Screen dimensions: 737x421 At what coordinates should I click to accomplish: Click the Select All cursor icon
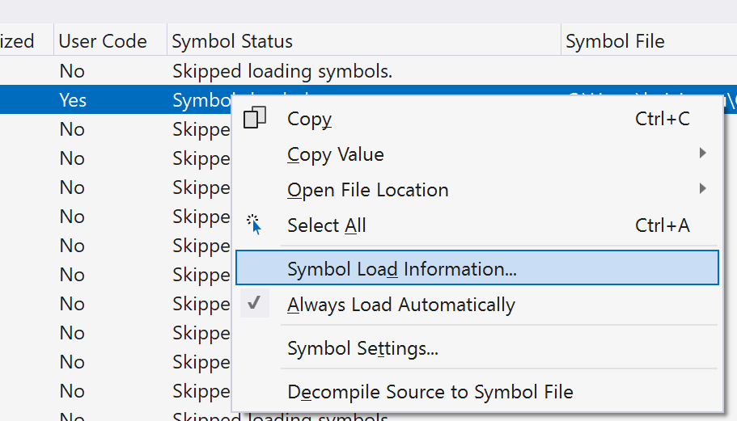point(255,225)
